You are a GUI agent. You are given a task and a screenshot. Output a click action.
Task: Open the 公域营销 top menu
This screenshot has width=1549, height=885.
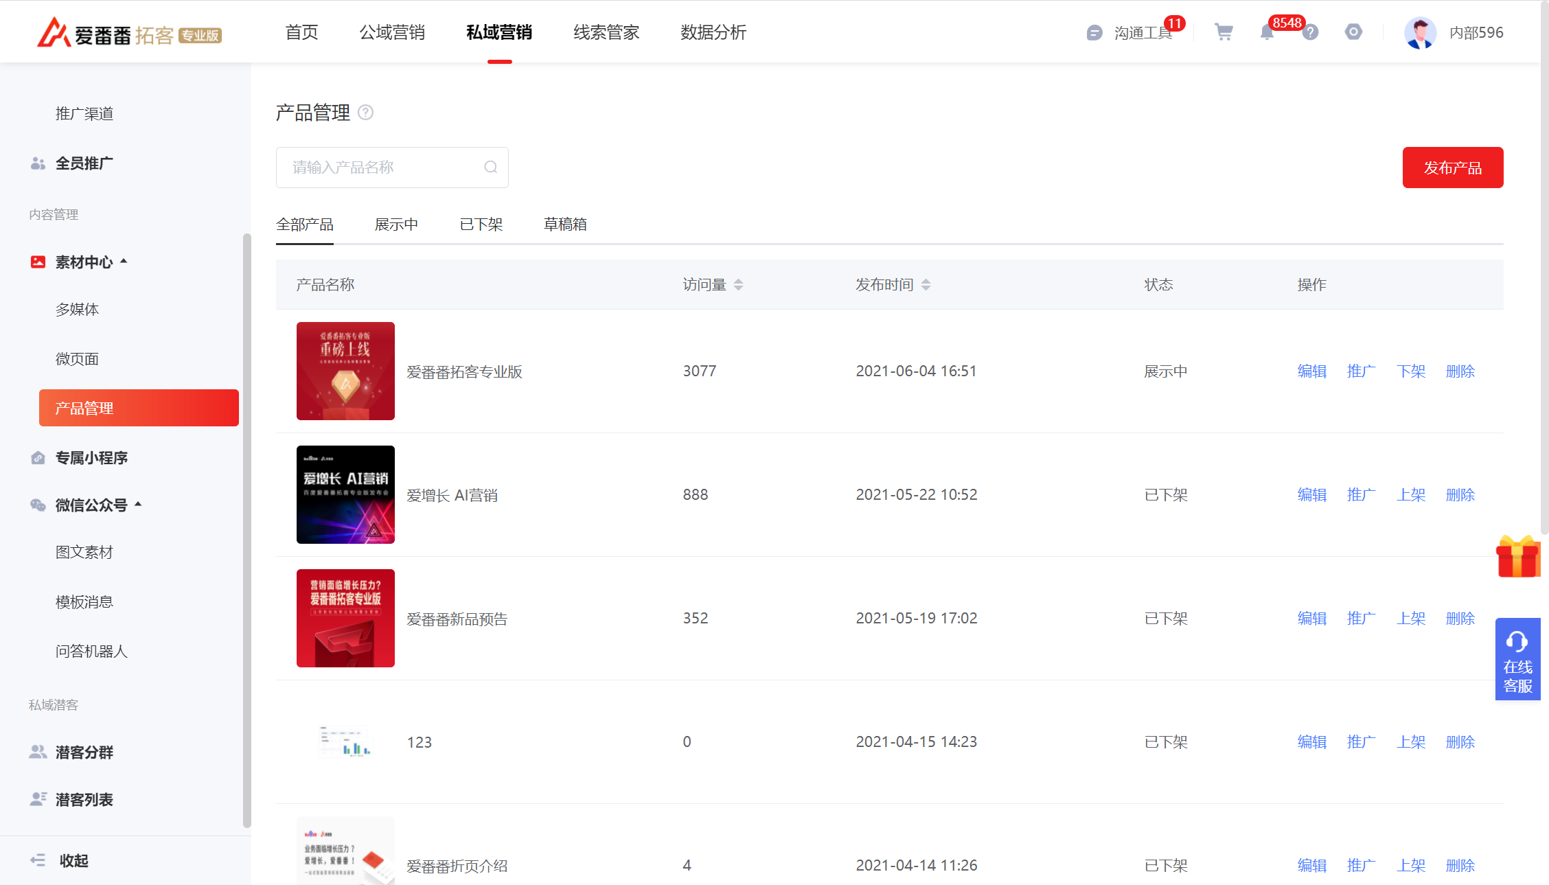pos(392,32)
